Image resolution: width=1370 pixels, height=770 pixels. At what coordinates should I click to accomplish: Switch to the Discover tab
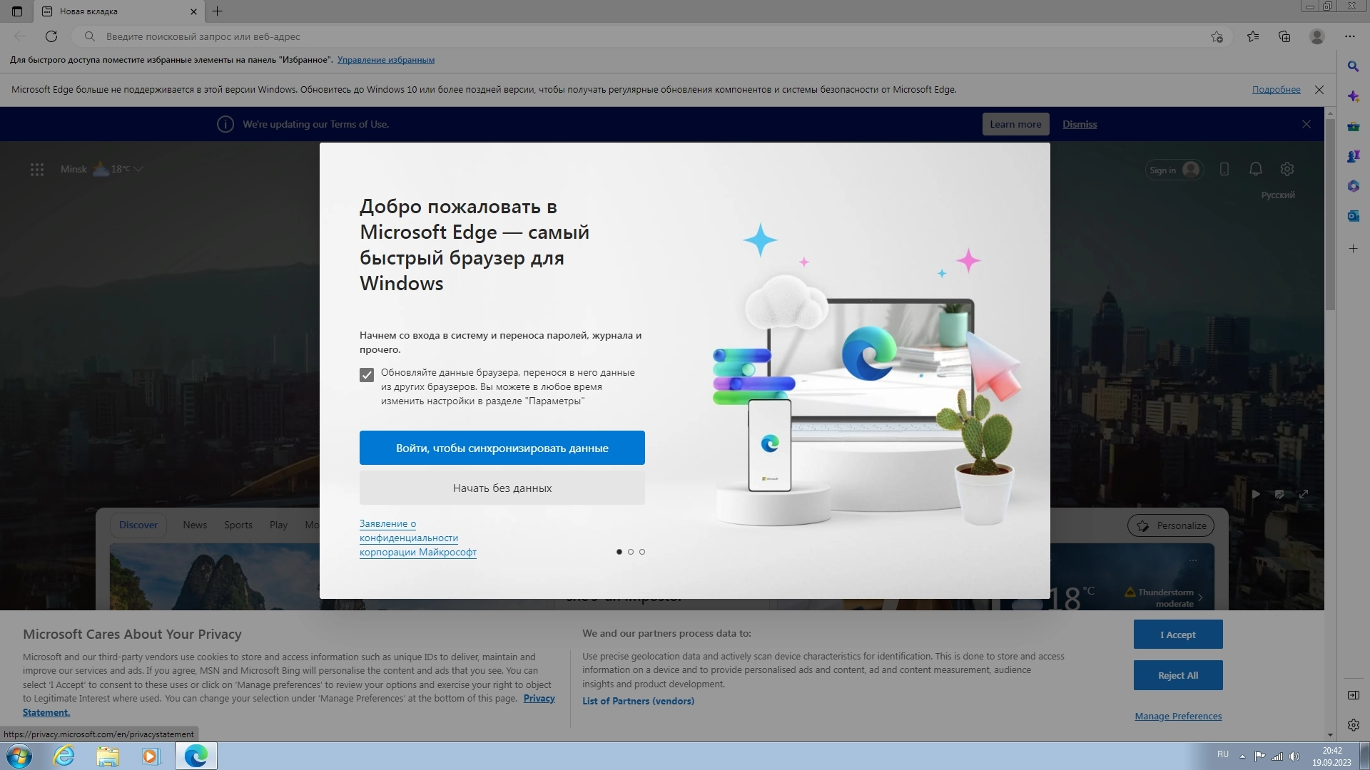(x=138, y=525)
